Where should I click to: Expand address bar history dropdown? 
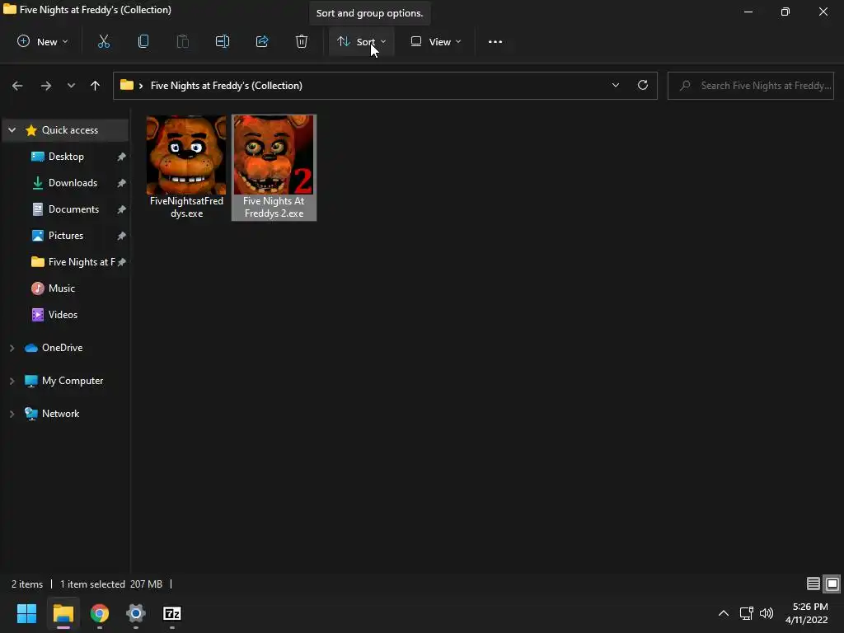tap(615, 85)
